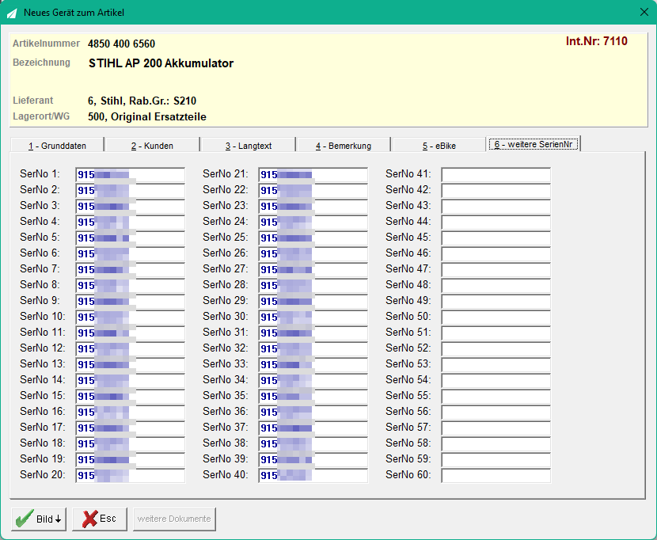
Task: Select the SerNo 12 input field
Action: pyautogui.click(x=131, y=349)
